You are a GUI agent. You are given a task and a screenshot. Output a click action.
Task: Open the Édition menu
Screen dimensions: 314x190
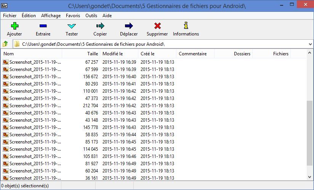pyautogui.click(x=29, y=16)
